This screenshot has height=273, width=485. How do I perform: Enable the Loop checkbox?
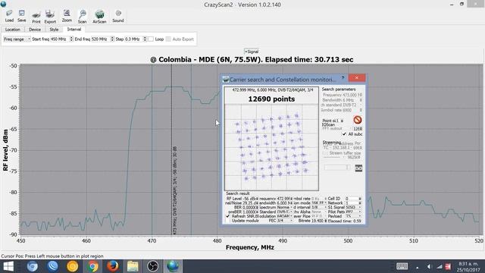click(151, 39)
